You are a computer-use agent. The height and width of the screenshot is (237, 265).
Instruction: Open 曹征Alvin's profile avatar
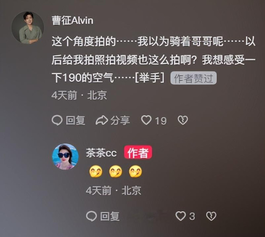(x=28, y=28)
